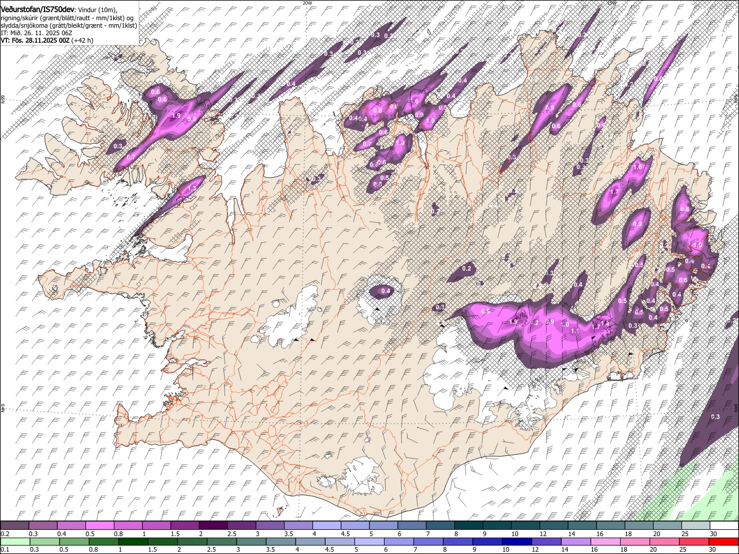Pick bottom-row legend swatch between 1 and 1.5
This screenshot has width=739, height=554.
(133, 541)
